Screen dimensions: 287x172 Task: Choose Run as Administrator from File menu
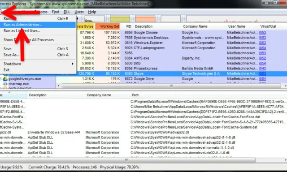[x=38, y=25]
